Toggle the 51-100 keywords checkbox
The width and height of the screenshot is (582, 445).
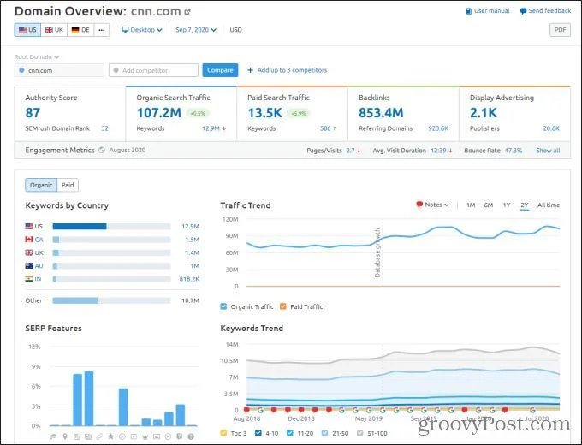pyautogui.click(x=359, y=433)
